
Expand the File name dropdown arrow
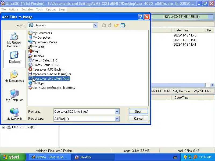pyautogui.click(x=117, y=111)
